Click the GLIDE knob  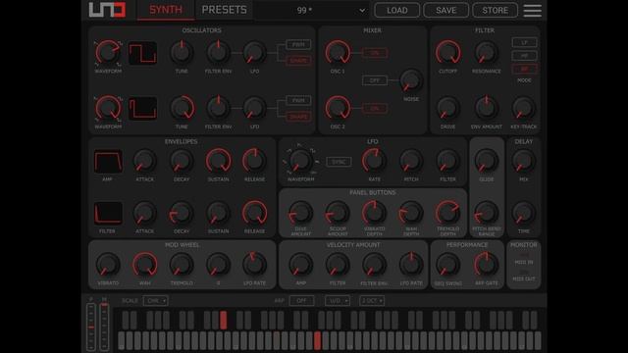487,161
